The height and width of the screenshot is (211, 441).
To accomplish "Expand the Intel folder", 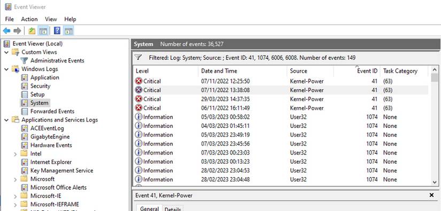I will pos(16,154).
